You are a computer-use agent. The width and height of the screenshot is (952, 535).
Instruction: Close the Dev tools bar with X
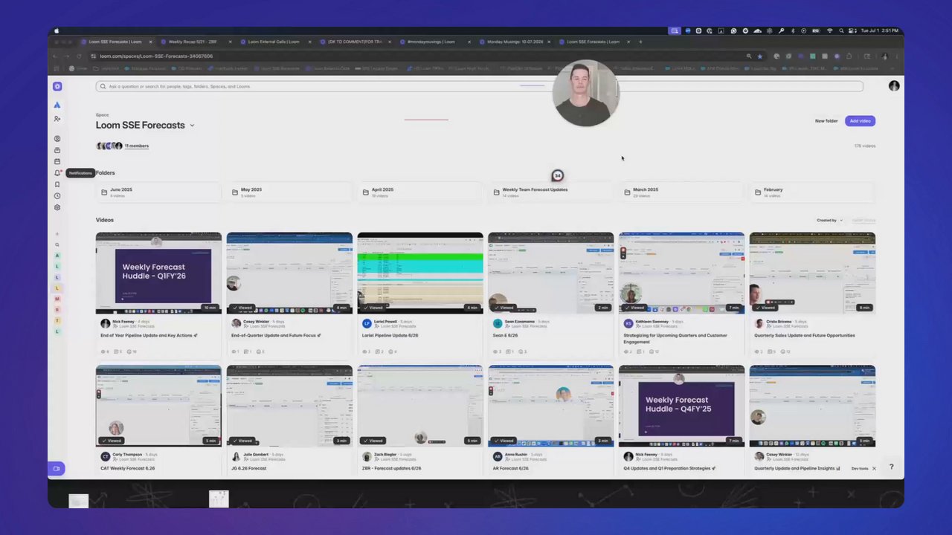(874, 468)
